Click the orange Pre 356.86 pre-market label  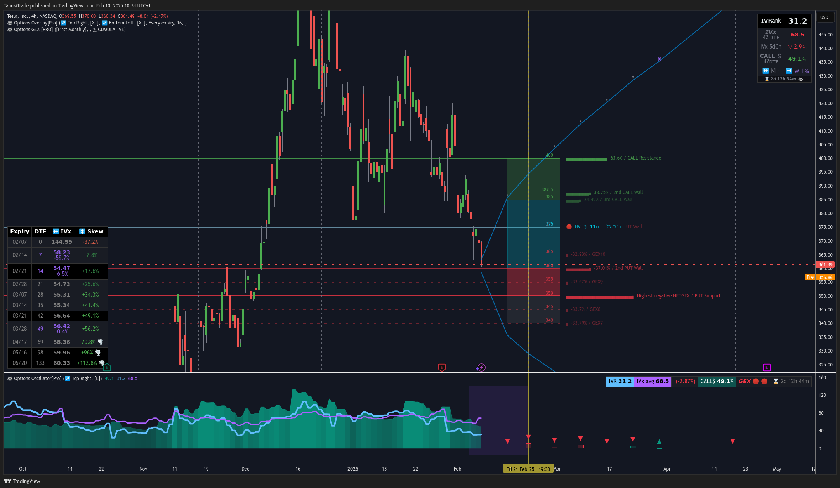pos(820,277)
